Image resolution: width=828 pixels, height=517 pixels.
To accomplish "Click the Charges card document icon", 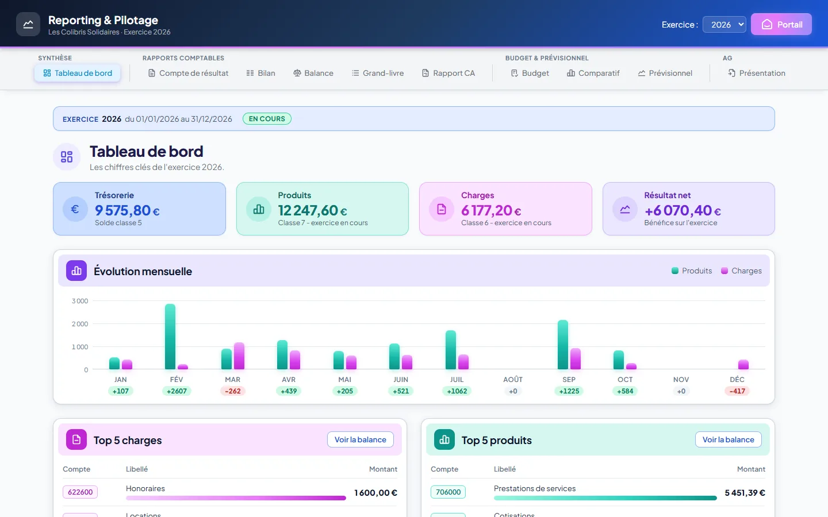I will pos(442,209).
